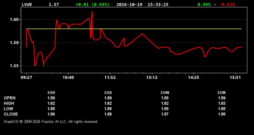Click the EOD OPEN value 1.59
Screen dimensions: 254x135
[108, 98]
